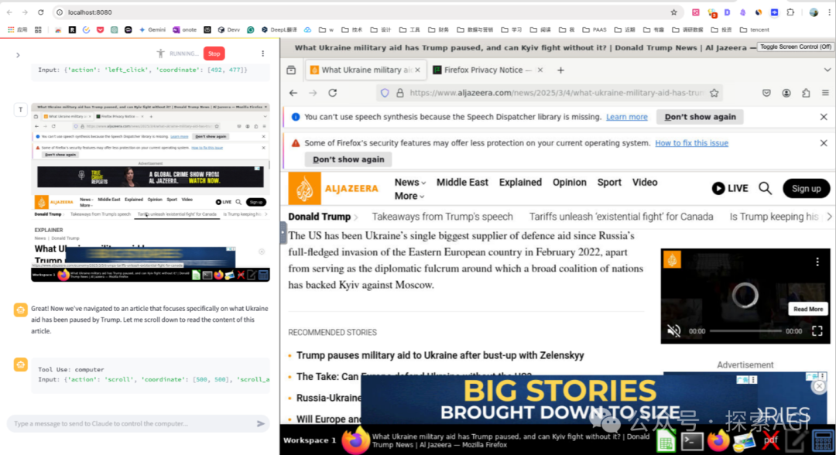This screenshot has height=455, width=836.
Task: Expand the News dropdown menu
Action: pos(410,182)
